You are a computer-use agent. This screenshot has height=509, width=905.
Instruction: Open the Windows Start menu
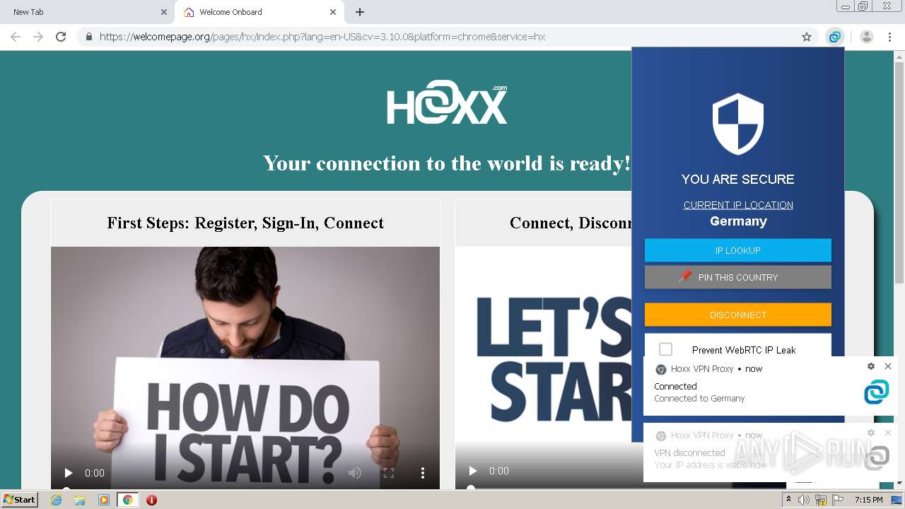20,499
